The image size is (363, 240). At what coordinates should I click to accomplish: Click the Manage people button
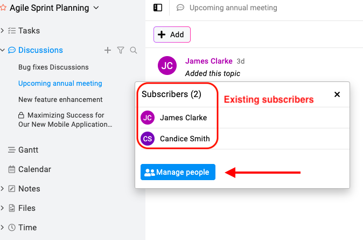[178, 172]
